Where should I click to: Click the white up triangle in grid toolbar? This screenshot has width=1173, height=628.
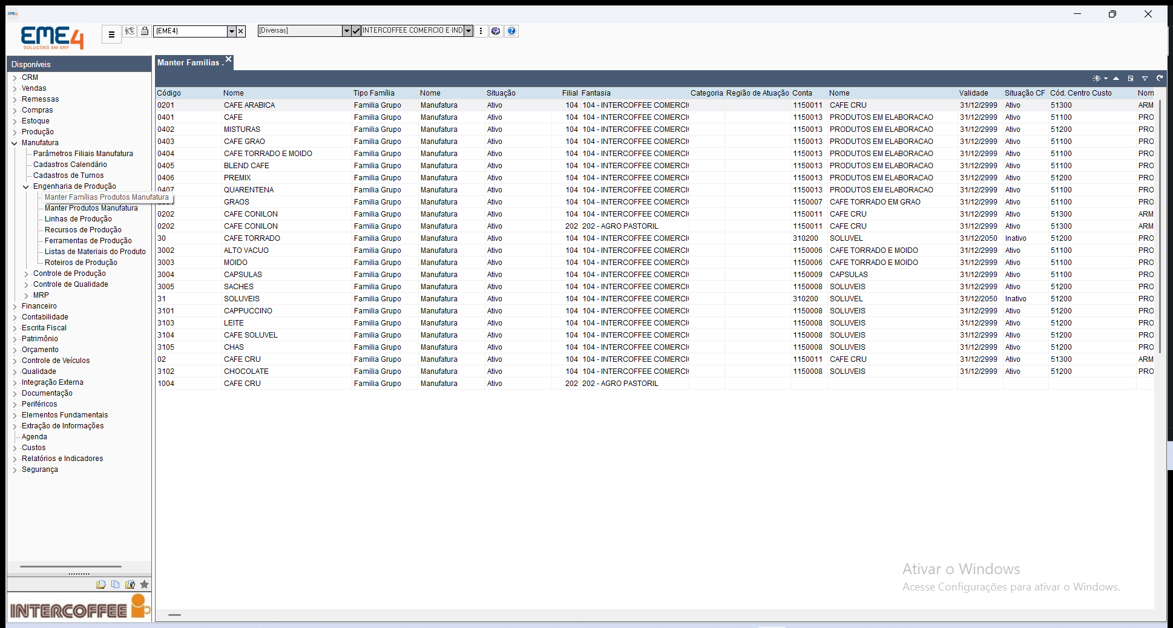pyautogui.click(x=1116, y=78)
